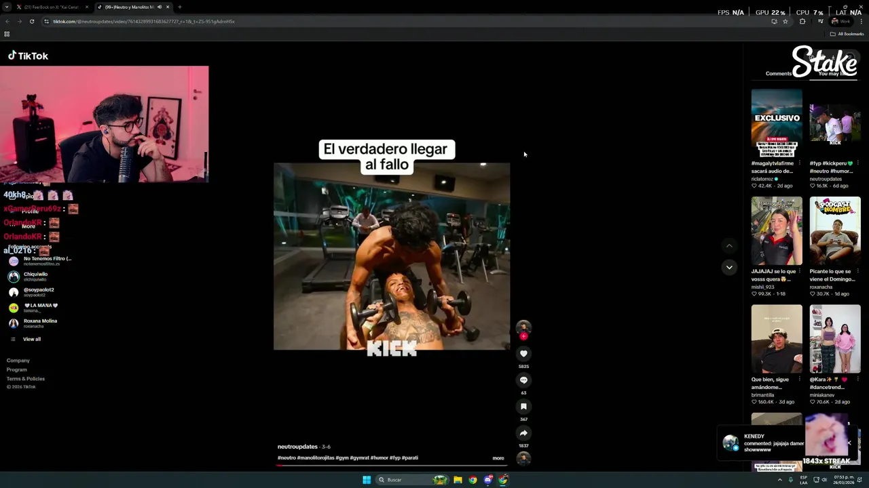Image resolution: width=869 pixels, height=488 pixels.
Task: Click KENEDY commented notification text
Action: pos(774,443)
